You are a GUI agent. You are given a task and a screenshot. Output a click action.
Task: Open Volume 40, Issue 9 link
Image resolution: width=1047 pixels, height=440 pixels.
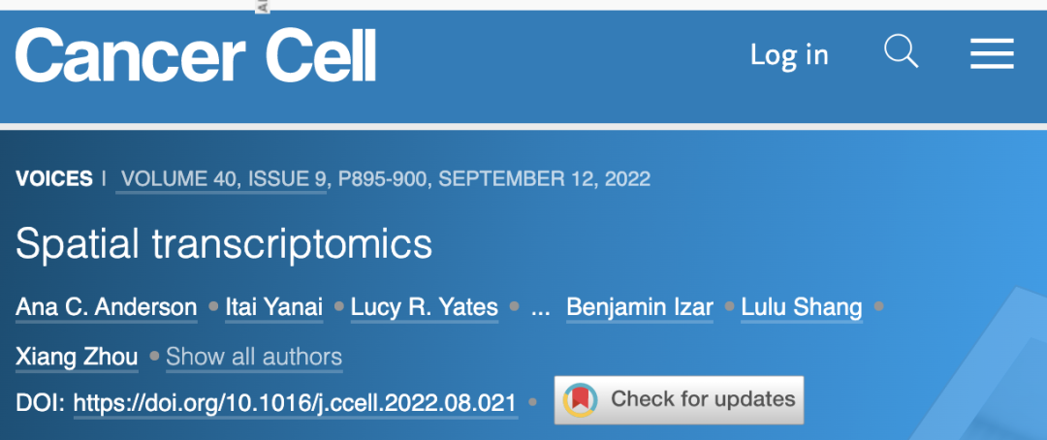click(x=221, y=179)
